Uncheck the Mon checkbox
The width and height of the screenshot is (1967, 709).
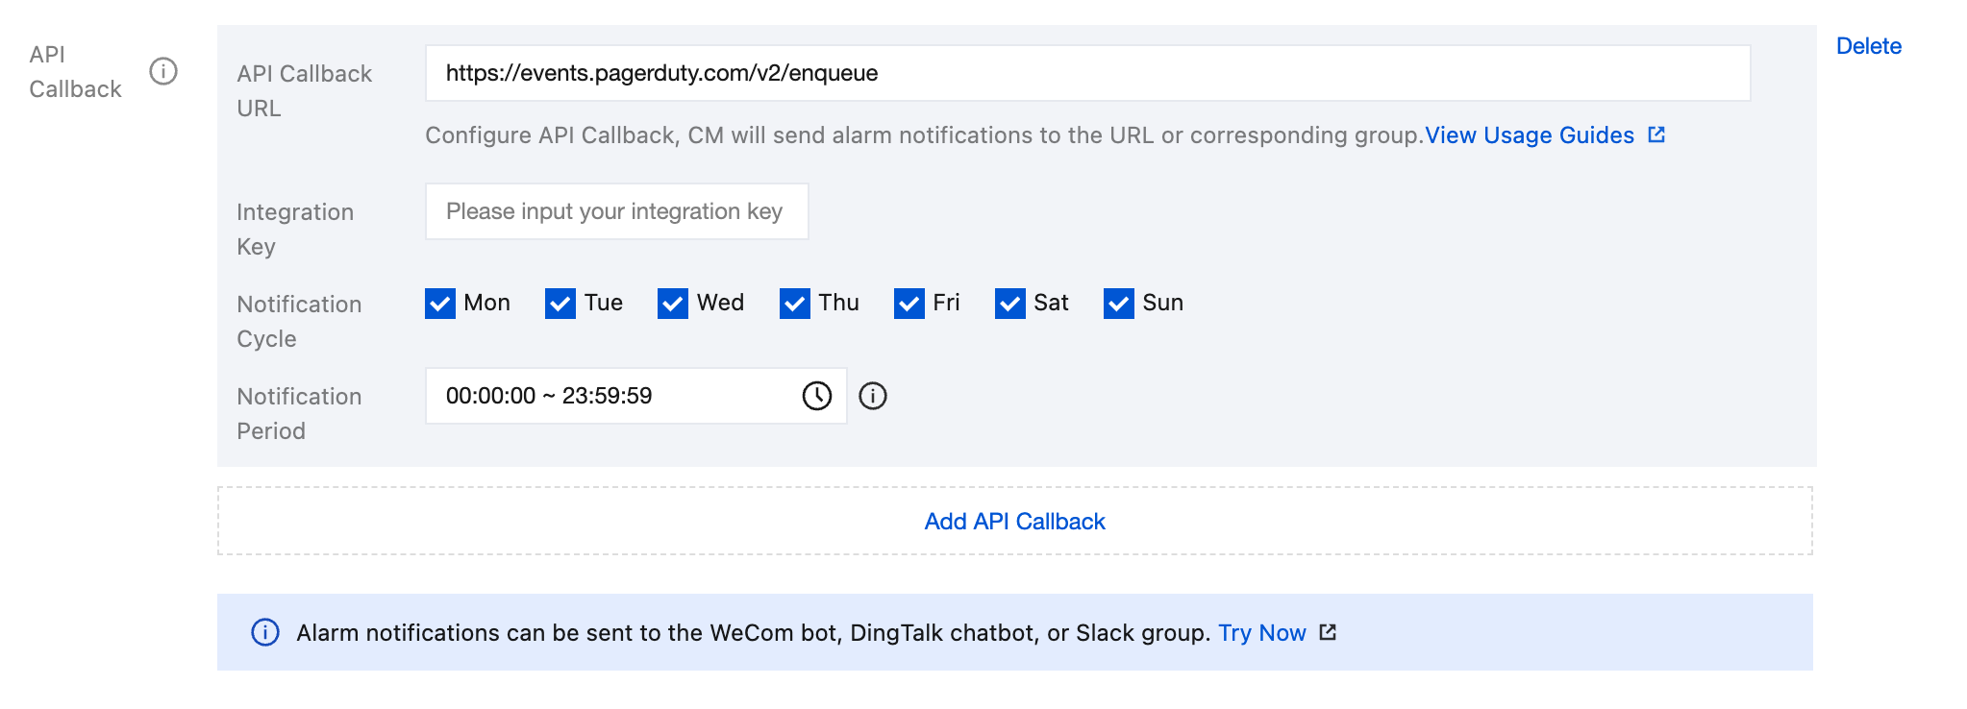click(x=440, y=304)
